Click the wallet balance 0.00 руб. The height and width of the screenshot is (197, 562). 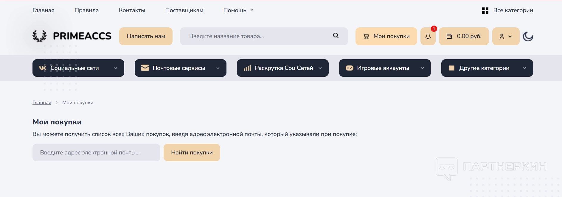click(464, 36)
